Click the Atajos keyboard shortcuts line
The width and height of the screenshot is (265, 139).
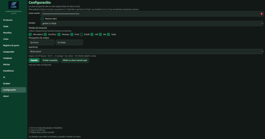[x=62, y=56]
